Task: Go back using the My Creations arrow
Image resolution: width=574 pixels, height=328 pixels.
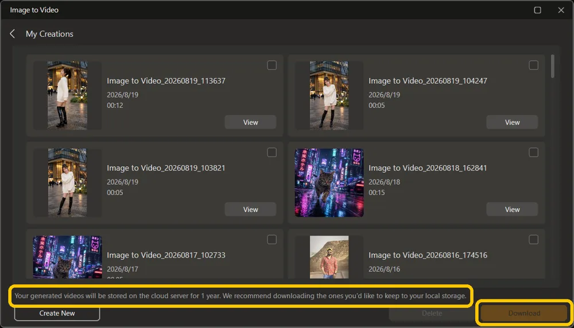Action: coord(13,34)
